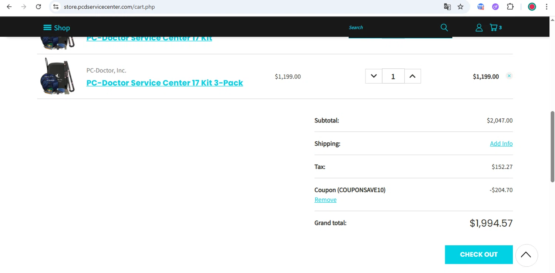Decrease quantity of the 3-Pack
This screenshot has height=273, width=555.
coord(374,76)
